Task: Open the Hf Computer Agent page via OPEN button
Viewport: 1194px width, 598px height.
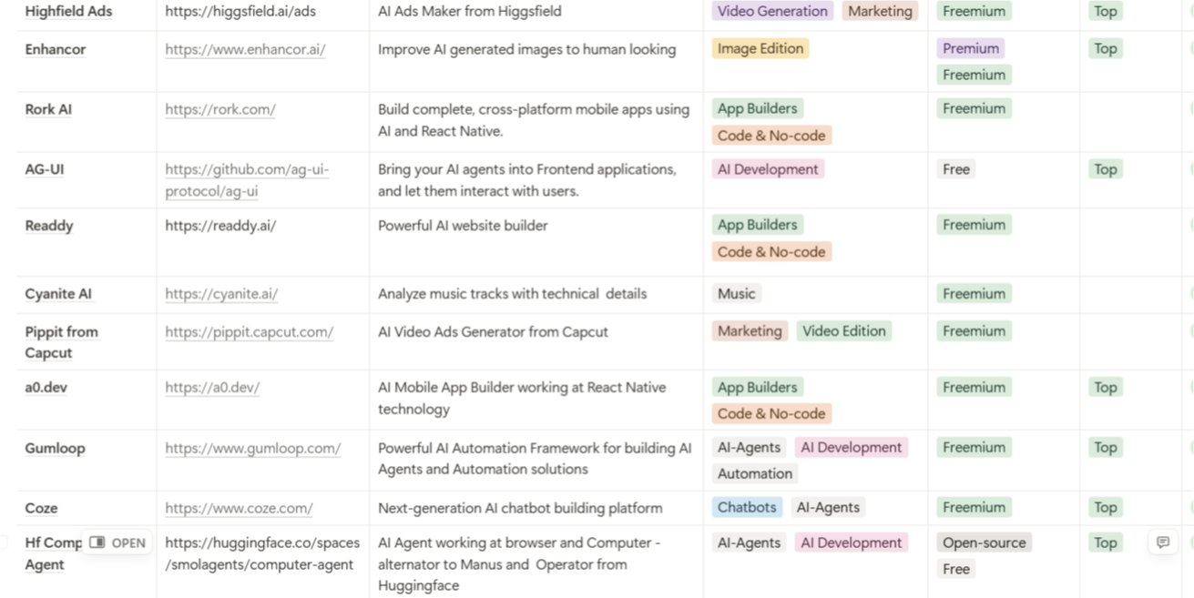Action: 117,542
